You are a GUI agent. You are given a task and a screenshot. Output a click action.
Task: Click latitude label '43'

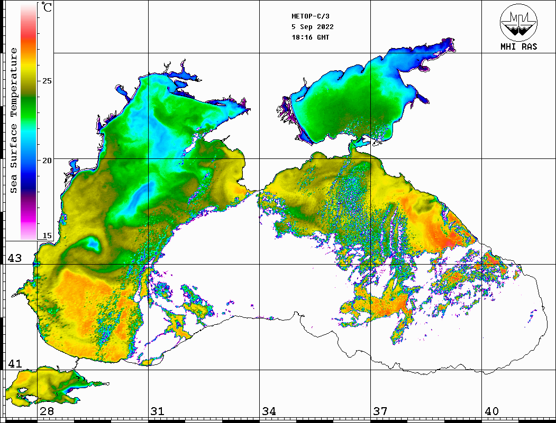pyautogui.click(x=15, y=258)
